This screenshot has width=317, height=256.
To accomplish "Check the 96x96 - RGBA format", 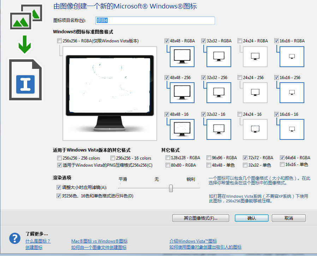I will [x=209, y=158].
